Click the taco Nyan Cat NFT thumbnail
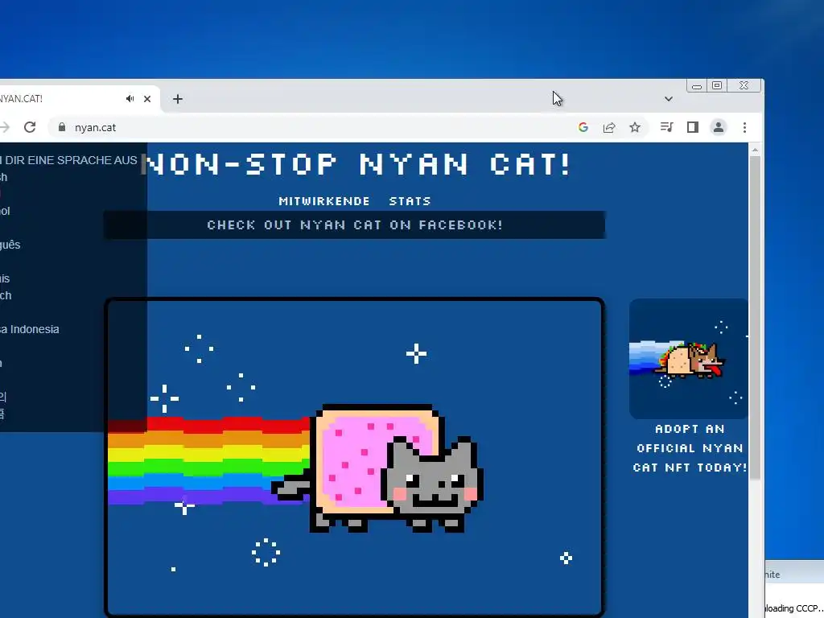824x618 pixels. coord(689,359)
